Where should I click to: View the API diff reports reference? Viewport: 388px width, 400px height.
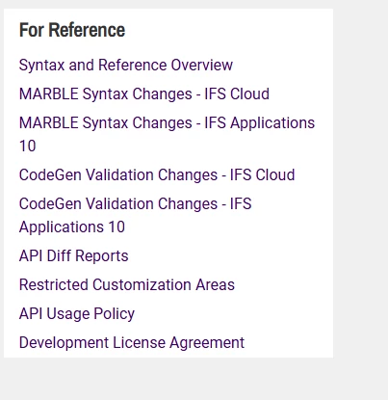74,255
